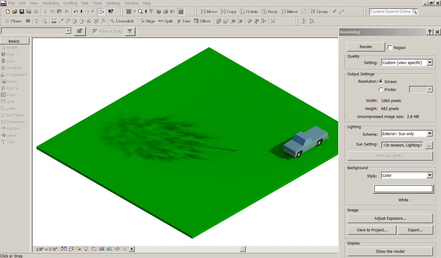Click the filter funnel icon
The width and height of the screenshot is (441, 258).
[x=130, y=31]
